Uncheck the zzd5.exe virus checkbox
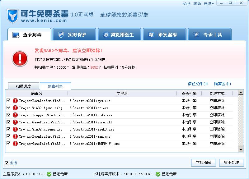The image size is (249, 179). pyautogui.click(x=8, y=115)
